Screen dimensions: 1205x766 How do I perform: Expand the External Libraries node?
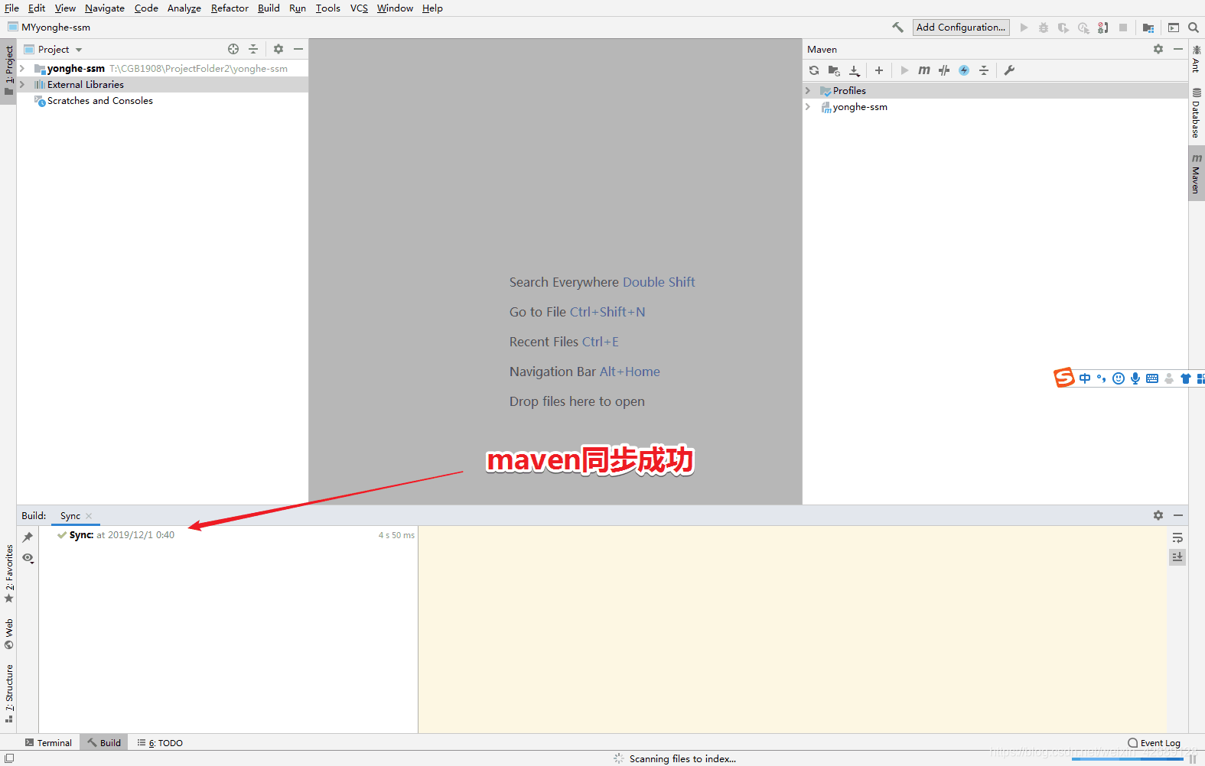(22, 85)
